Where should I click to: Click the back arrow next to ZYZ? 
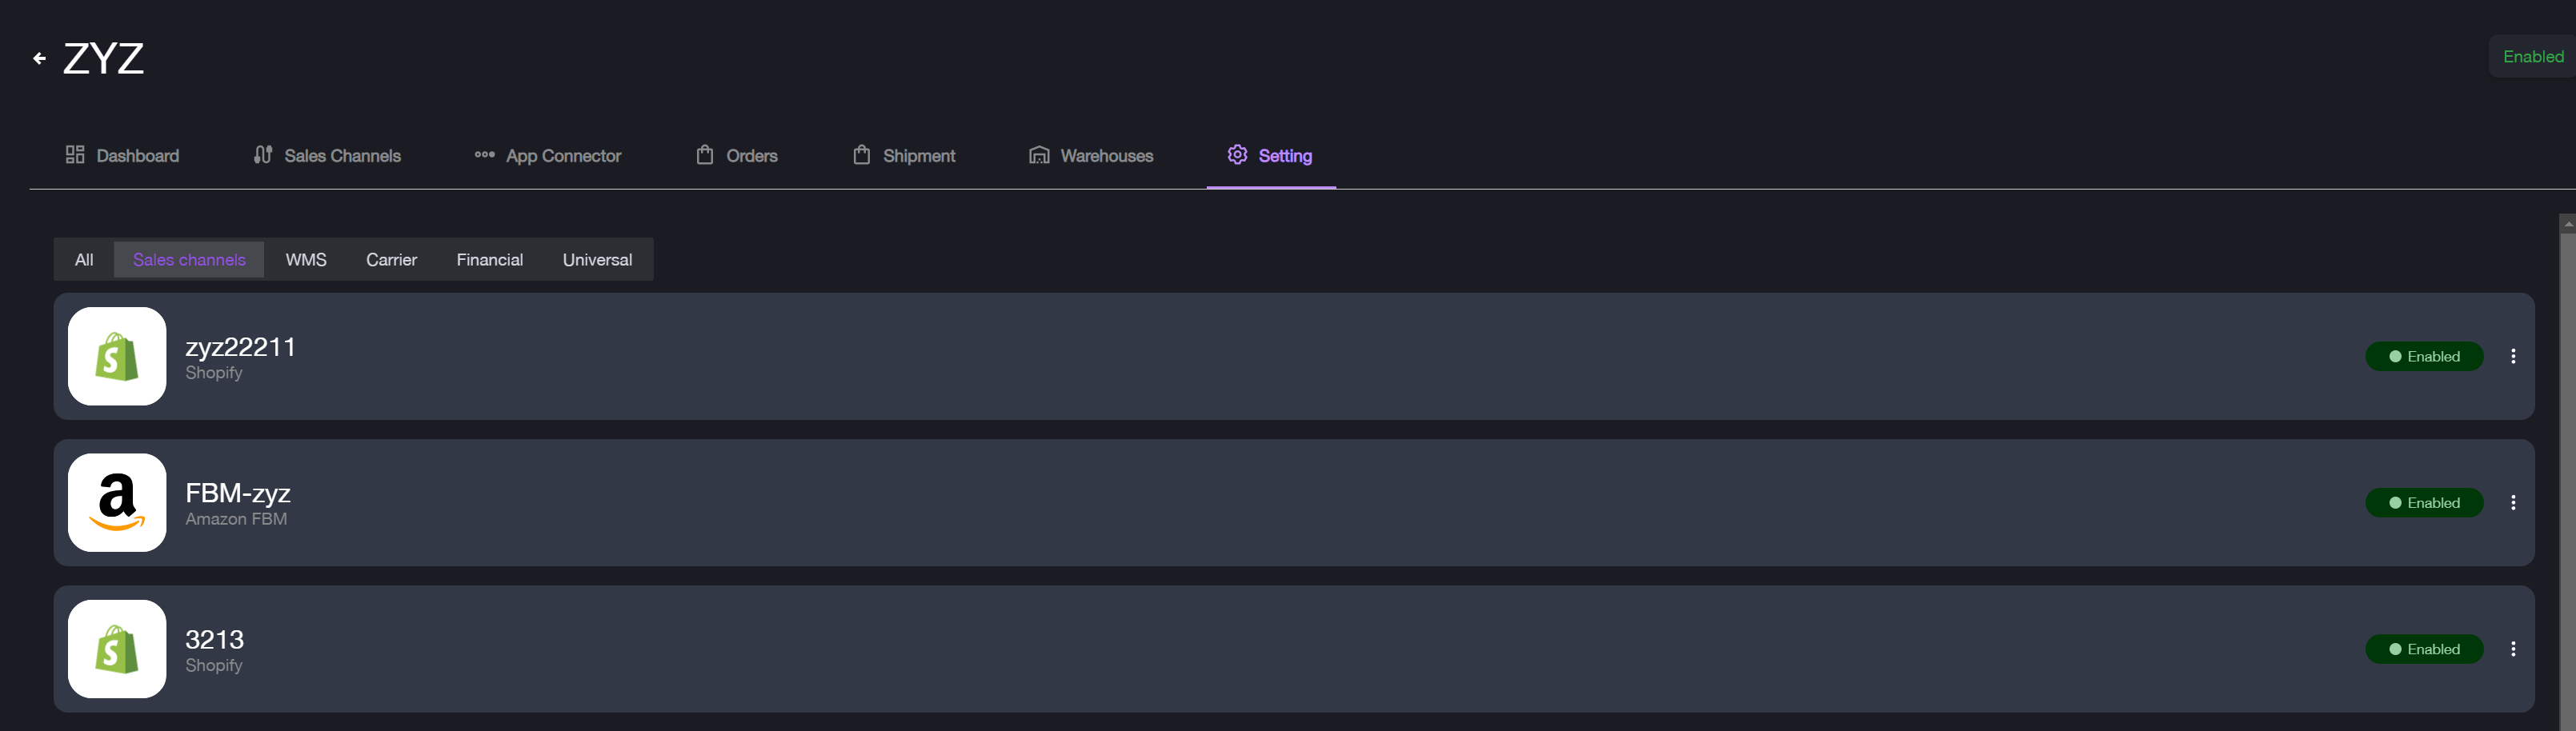click(39, 59)
